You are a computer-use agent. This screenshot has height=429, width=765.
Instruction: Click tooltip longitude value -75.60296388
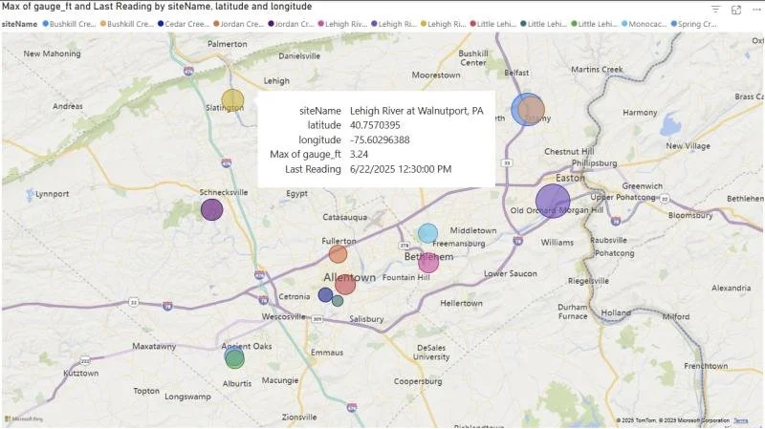point(380,139)
